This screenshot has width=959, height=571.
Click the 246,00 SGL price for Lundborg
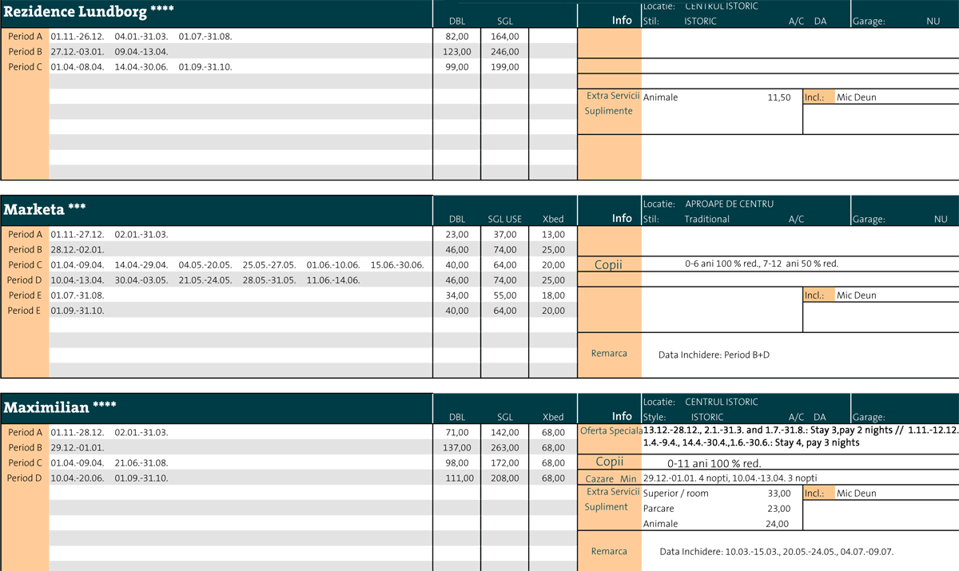click(x=505, y=52)
